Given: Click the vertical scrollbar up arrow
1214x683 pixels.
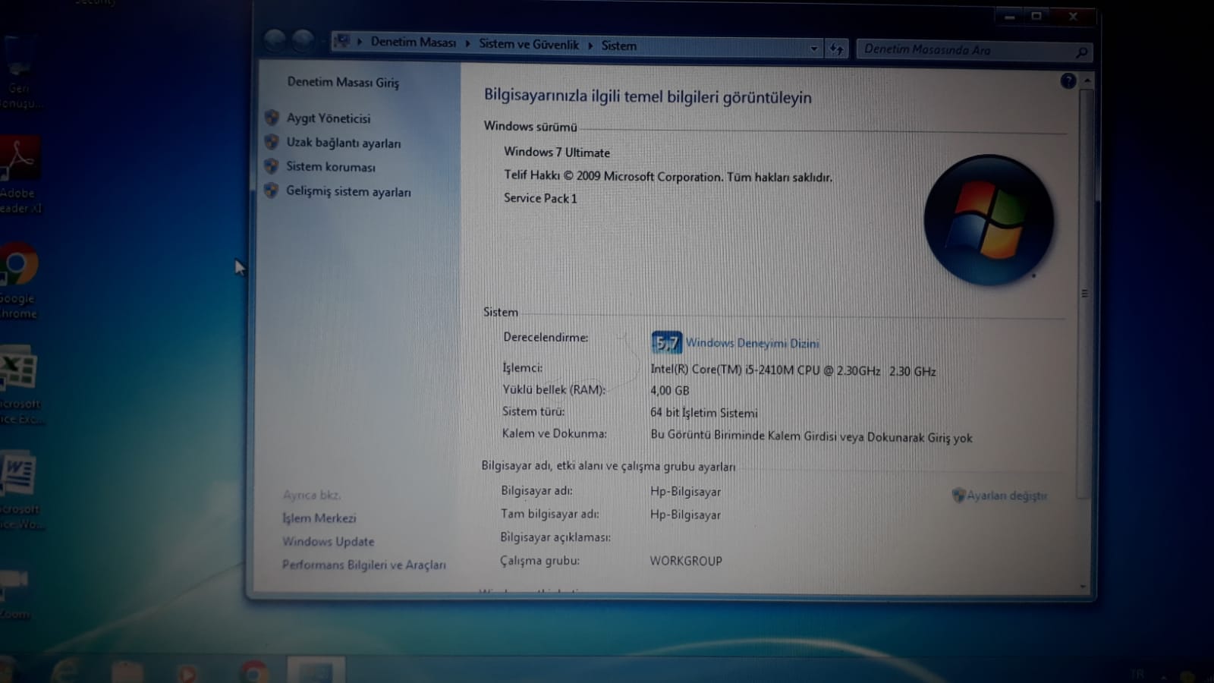Looking at the screenshot, I should 1087,80.
